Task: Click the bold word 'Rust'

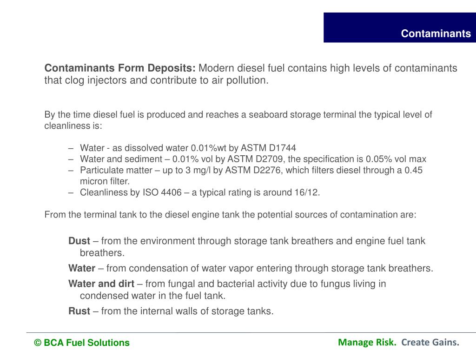Action: 79,311
